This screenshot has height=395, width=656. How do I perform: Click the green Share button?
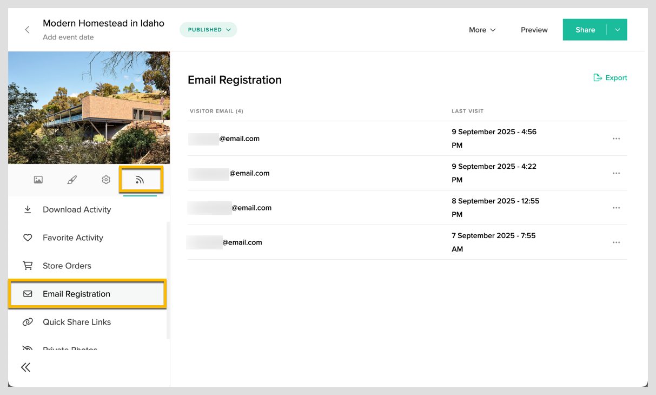[585, 30]
